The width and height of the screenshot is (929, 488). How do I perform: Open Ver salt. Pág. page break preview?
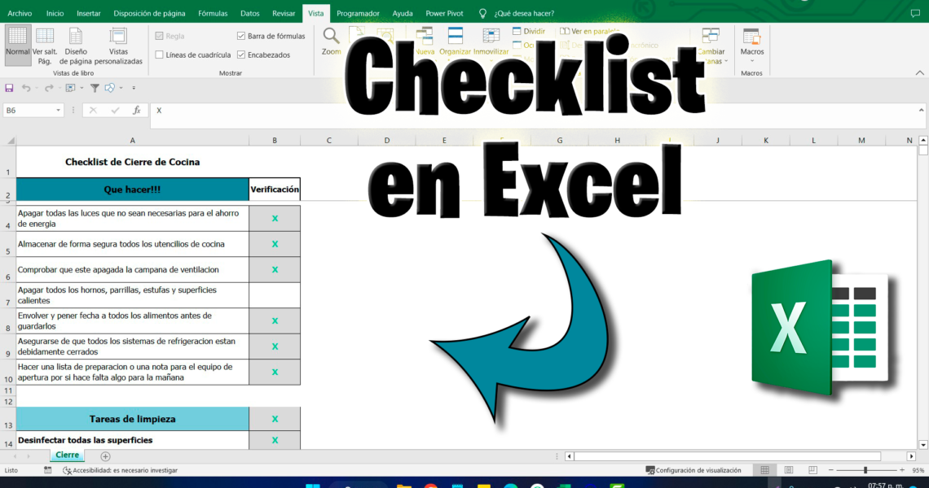(x=45, y=45)
